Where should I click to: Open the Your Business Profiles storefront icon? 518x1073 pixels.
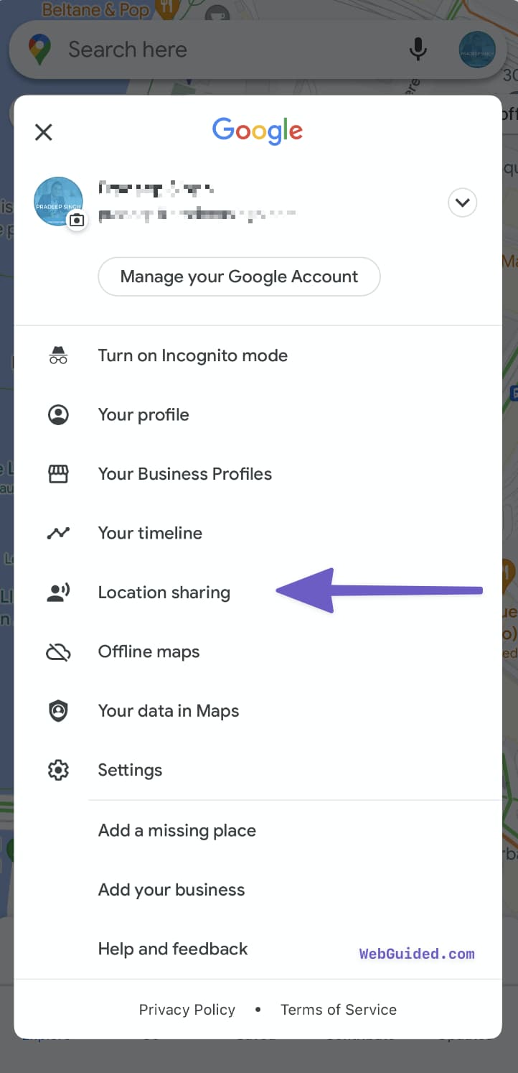(x=58, y=473)
